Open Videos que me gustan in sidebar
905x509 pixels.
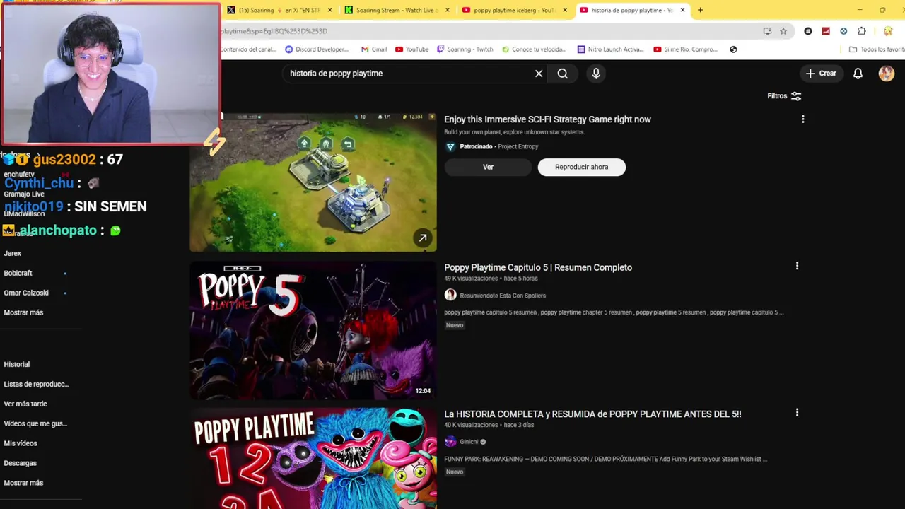click(x=35, y=424)
